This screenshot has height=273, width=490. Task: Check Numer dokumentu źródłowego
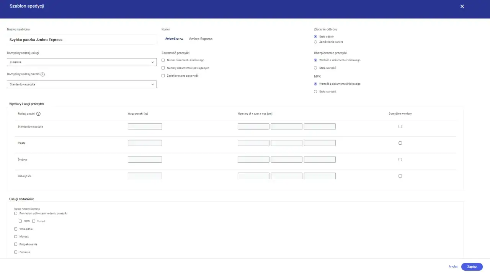click(163, 60)
